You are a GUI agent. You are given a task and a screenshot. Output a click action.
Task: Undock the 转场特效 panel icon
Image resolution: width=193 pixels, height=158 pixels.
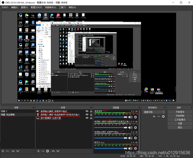point(165,108)
